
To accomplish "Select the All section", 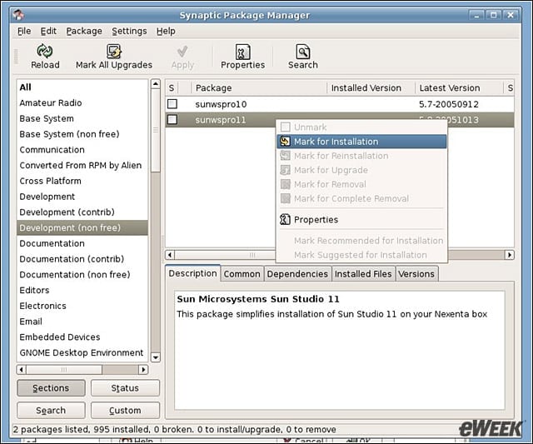I will [82, 87].
